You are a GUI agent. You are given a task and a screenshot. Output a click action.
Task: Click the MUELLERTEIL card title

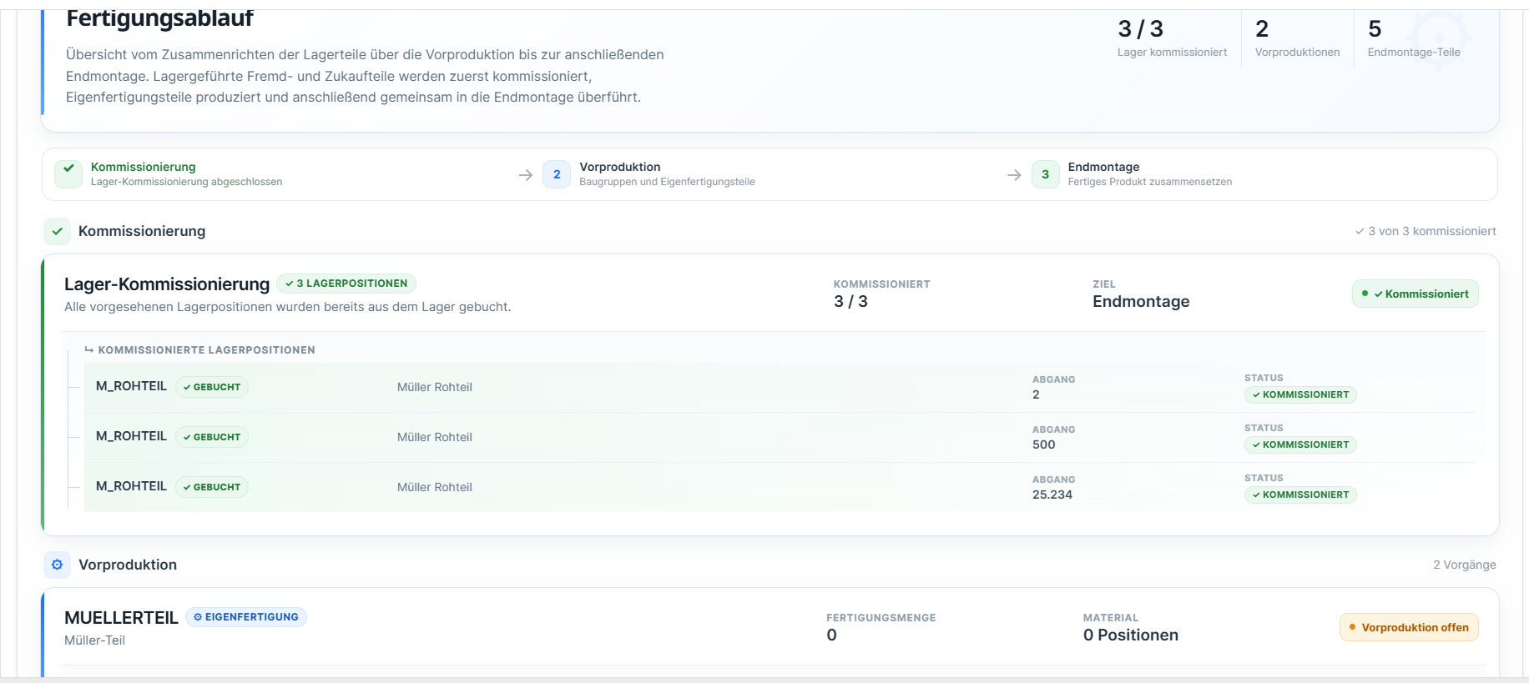pyautogui.click(x=121, y=618)
